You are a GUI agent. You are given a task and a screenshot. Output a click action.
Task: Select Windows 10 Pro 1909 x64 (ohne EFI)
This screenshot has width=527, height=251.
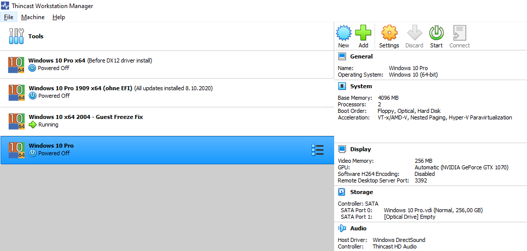(x=167, y=93)
